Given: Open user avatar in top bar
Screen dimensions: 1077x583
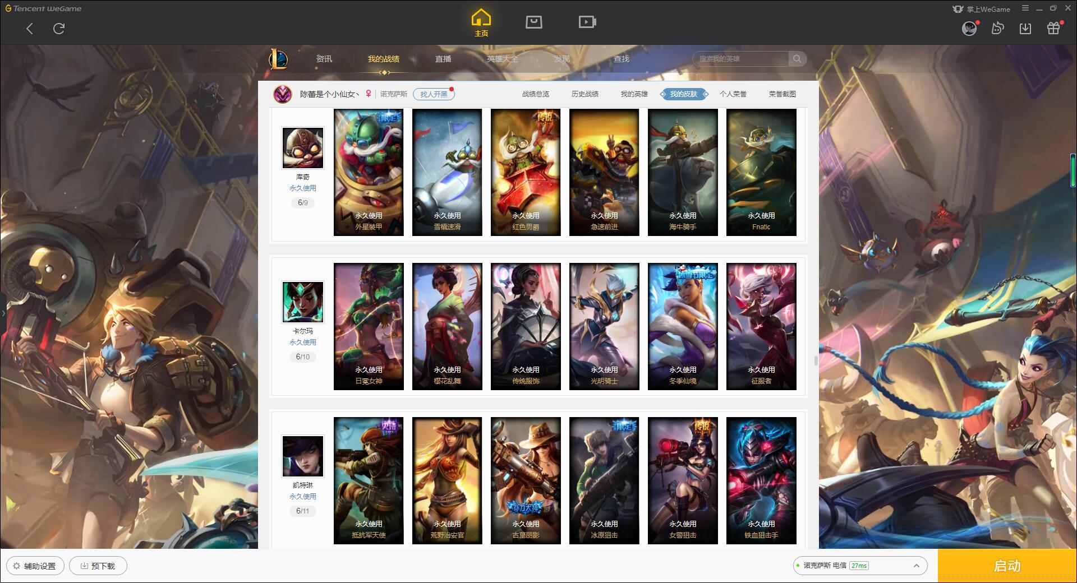Looking at the screenshot, I should coord(969,28).
